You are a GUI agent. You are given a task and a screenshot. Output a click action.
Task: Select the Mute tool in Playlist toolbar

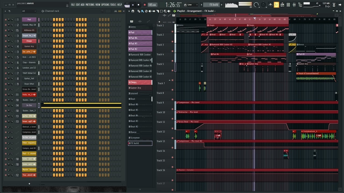pyautogui.click(x=150, y=11)
